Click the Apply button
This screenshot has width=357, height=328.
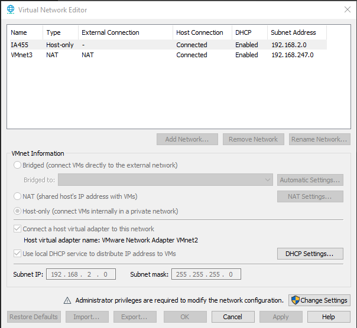point(281,317)
